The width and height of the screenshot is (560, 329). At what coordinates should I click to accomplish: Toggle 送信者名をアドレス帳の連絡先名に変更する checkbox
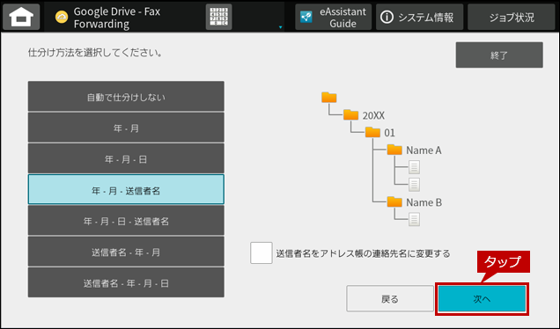pyautogui.click(x=262, y=253)
